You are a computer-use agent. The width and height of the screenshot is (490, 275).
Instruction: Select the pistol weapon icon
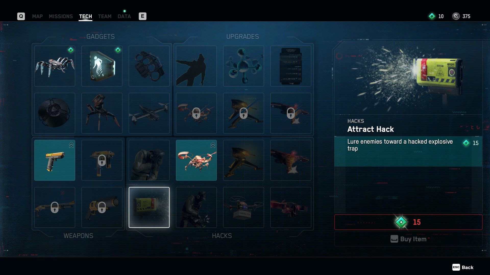[55, 160]
